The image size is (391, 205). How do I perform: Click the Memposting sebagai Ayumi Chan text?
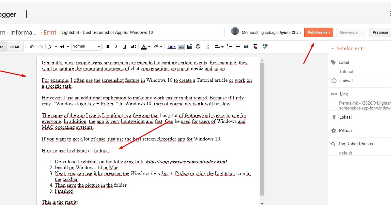[271, 32]
